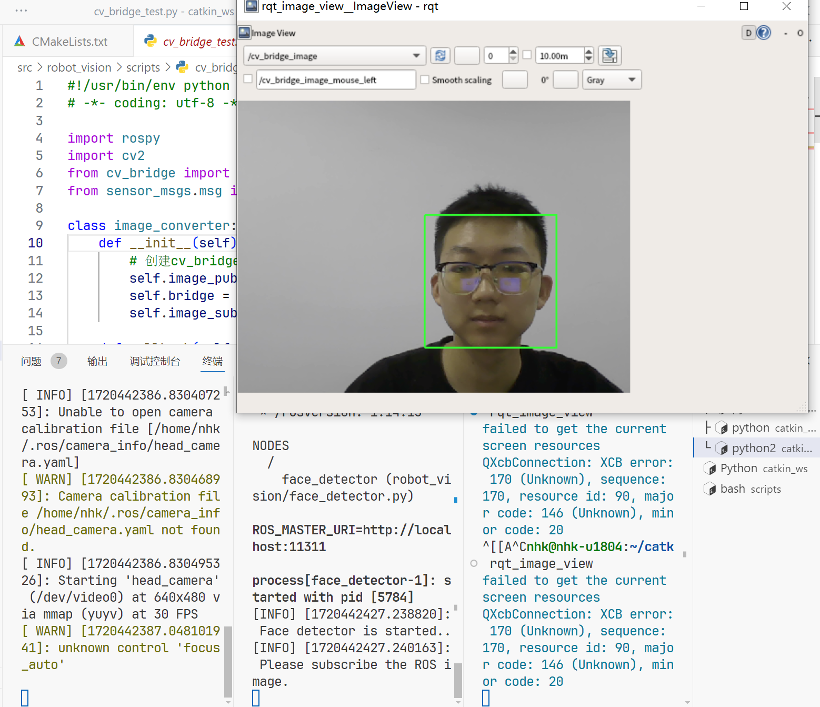Click the 10.00m range input field
Screen dimensions: 820x707
click(x=560, y=55)
